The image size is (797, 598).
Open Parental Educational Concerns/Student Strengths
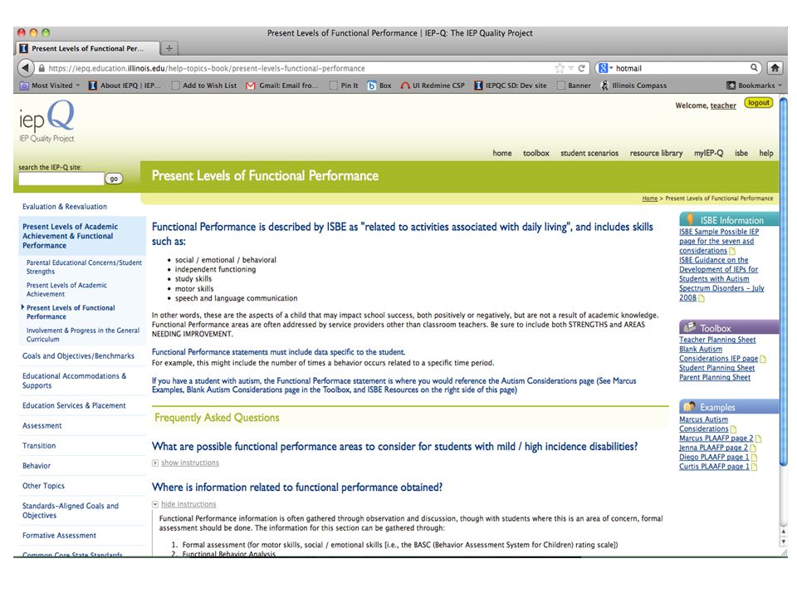click(84, 267)
